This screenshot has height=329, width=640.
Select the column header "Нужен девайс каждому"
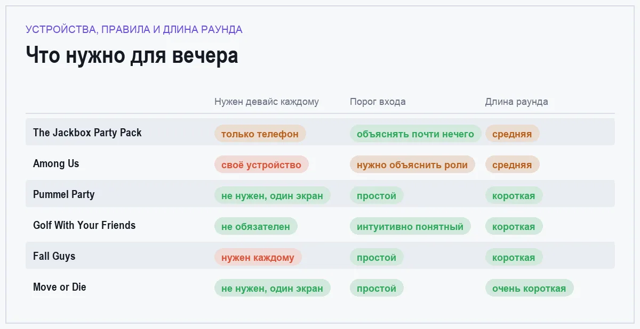(267, 102)
